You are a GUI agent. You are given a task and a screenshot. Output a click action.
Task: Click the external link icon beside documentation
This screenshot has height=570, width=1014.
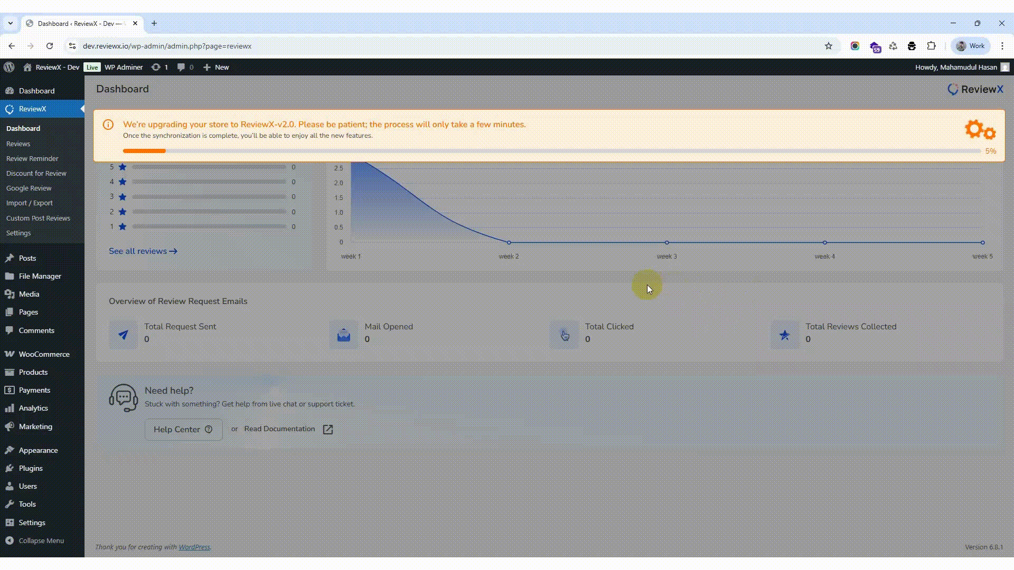pos(328,430)
